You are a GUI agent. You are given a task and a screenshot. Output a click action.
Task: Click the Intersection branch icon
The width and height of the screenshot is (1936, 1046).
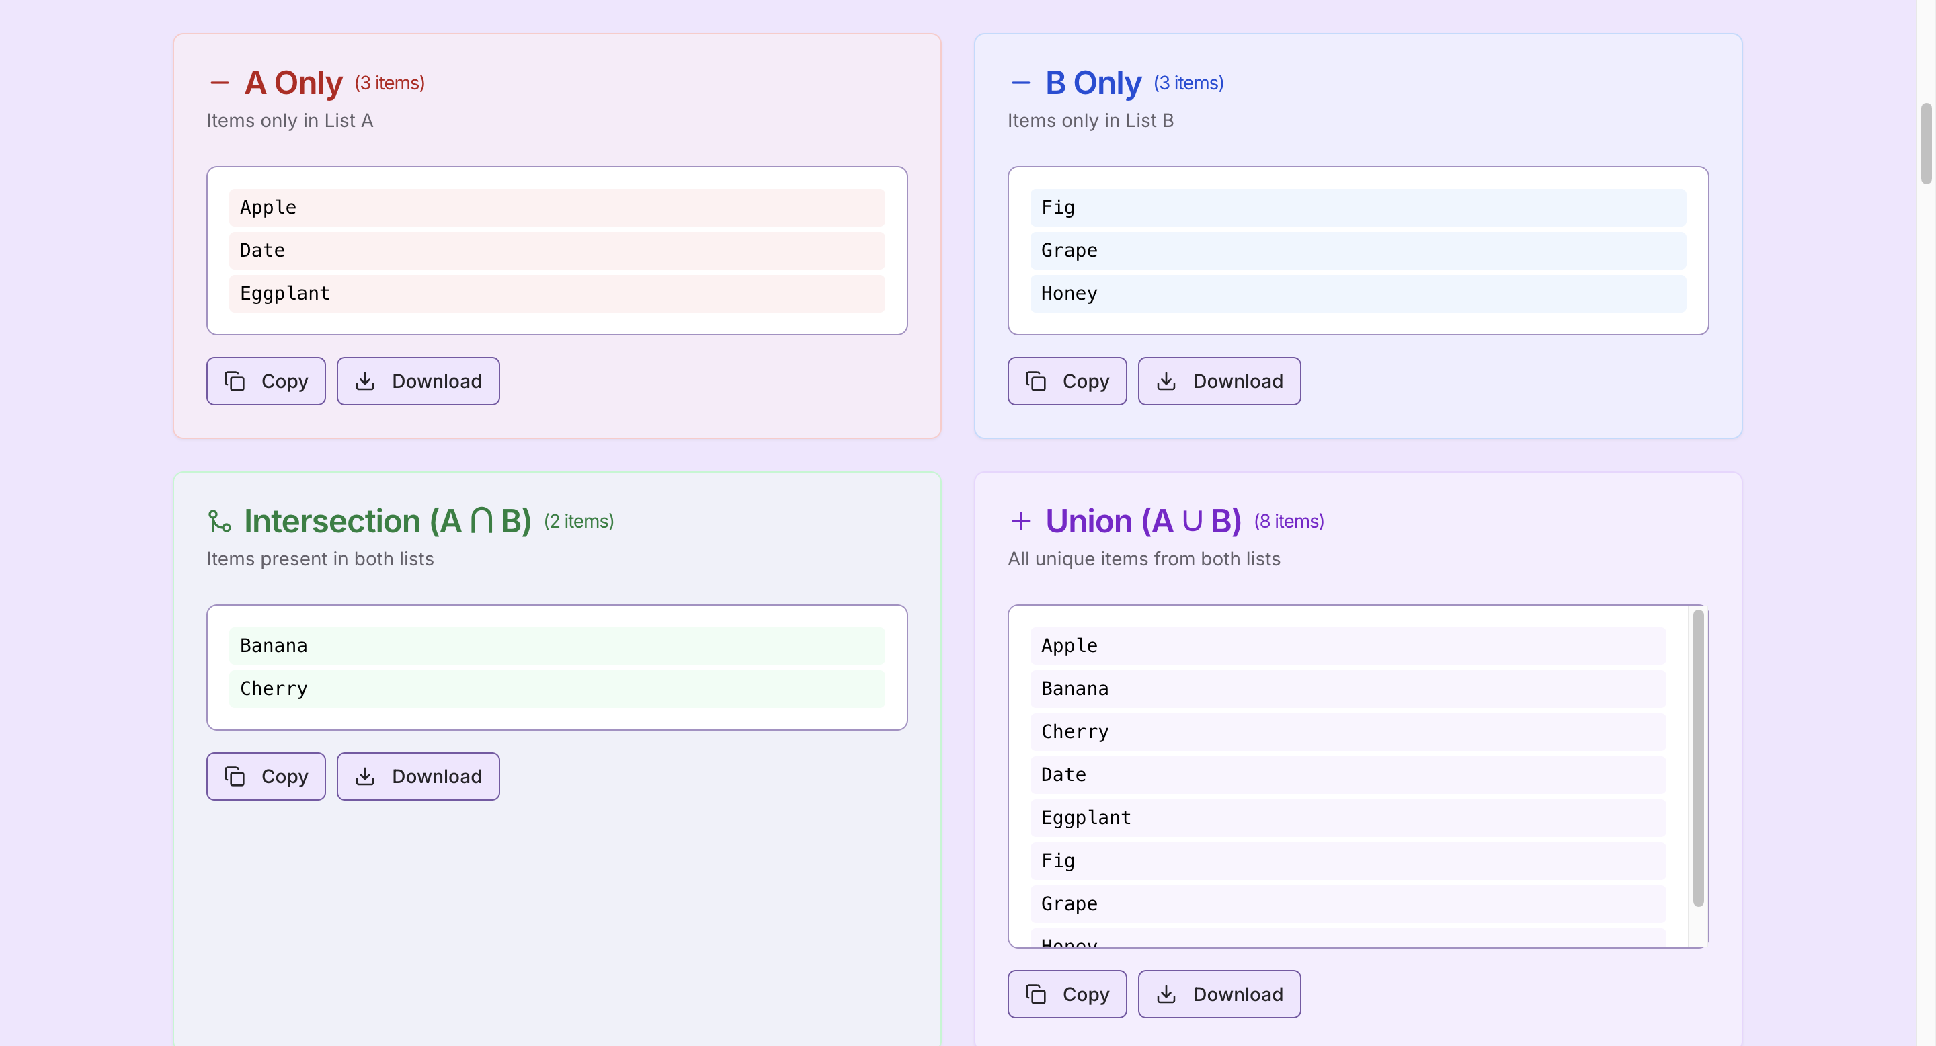tap(219, 521)
